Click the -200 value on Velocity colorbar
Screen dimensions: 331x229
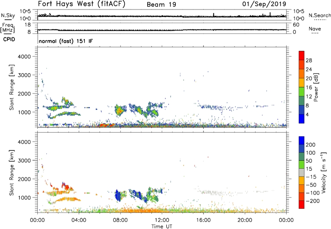pyautogui.click(x=312, y=201)
